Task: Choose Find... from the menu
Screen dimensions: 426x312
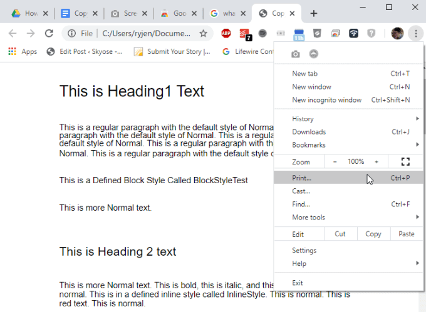Action: [348, 204]
